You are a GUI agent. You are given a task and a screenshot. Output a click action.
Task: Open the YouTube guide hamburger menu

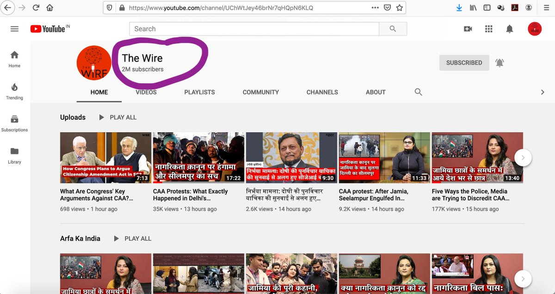click(x=14, y=29)
